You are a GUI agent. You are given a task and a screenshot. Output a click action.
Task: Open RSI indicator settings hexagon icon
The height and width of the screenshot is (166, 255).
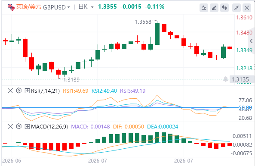[x=19, y=91]
